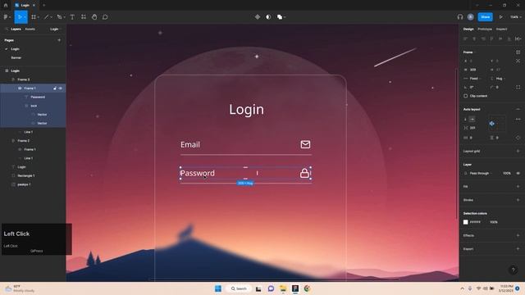Viewport: 525px width, 295px height.
Task: Enable the Clip content checkbox
Action: 465,96
